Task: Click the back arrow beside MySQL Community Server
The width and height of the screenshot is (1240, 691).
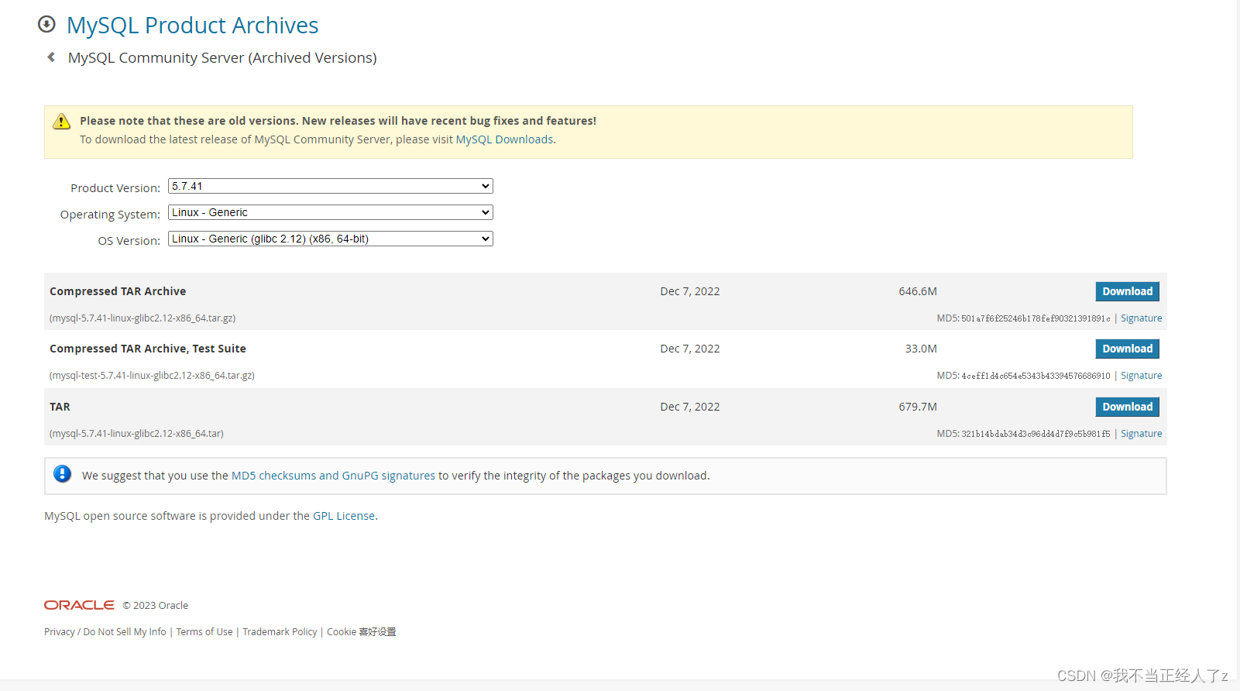Action: (51, 57)
